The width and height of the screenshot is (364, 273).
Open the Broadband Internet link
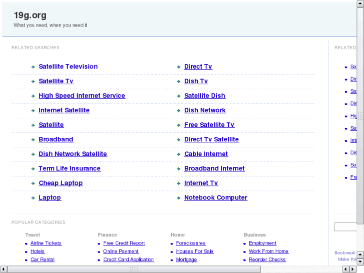[x=214, y=169]
